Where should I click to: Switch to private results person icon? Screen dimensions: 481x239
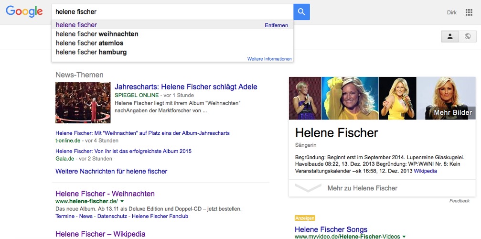point(450,36)
